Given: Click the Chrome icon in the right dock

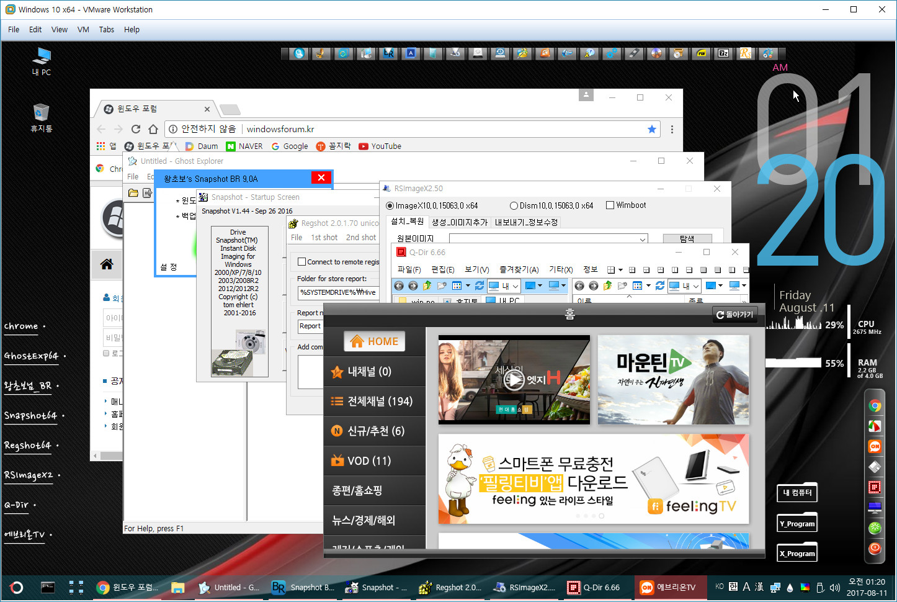Looking at the screenshot, I should click(x=875, y=406).
